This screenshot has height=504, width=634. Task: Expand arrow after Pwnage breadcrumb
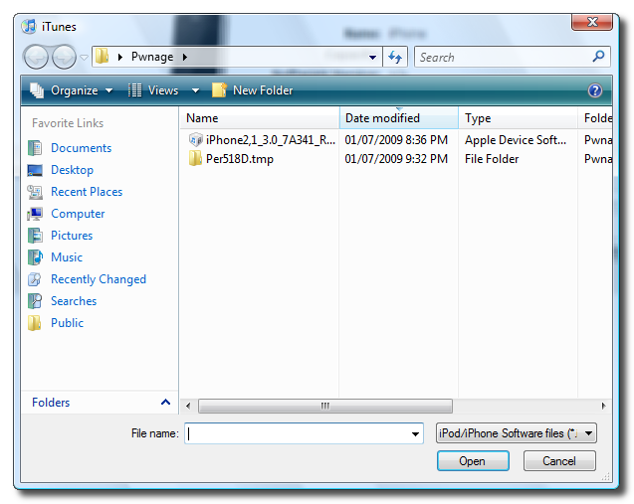185,57
